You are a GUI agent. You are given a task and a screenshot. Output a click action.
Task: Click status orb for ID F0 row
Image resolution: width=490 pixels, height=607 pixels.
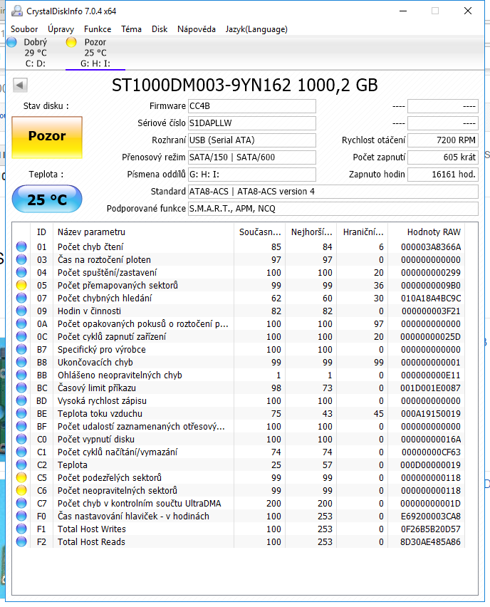[x=21, y=516]
